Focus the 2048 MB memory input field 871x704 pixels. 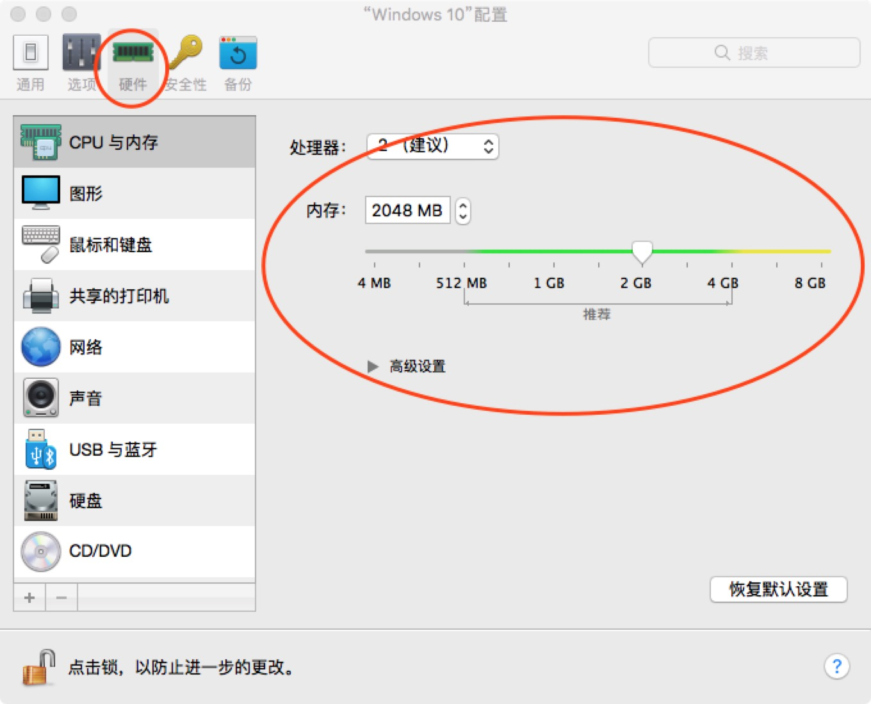(407, 210)
